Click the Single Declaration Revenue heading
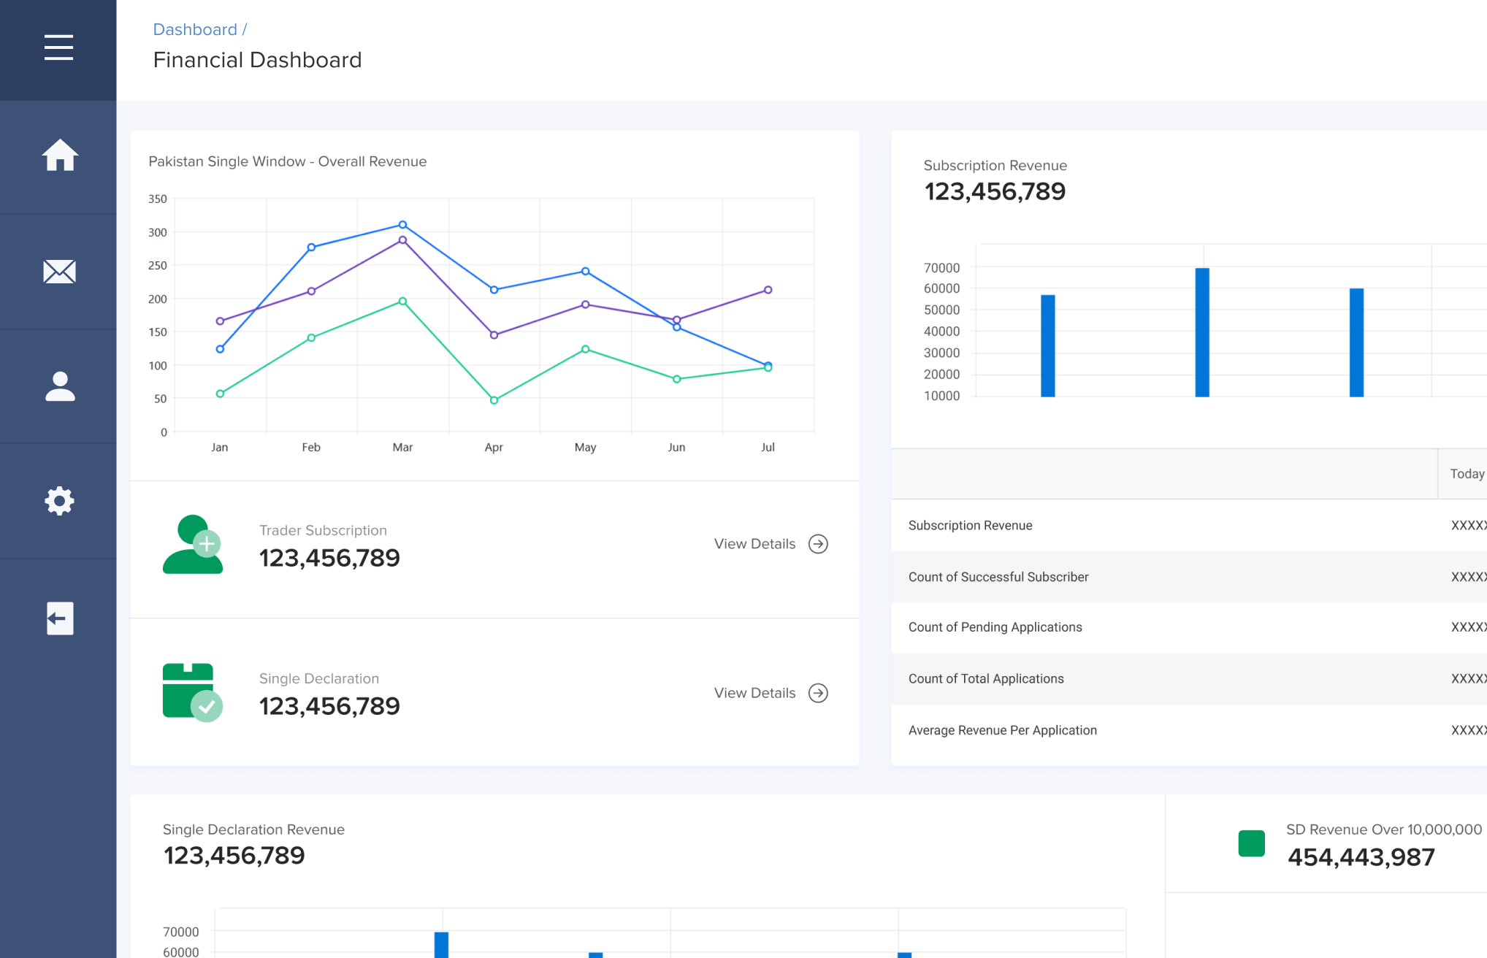The height and width of the screenshot is (958, 1487). 253,829
